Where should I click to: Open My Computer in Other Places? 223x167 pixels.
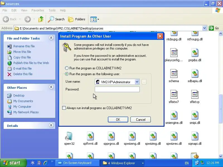click(x=22, y=107)
